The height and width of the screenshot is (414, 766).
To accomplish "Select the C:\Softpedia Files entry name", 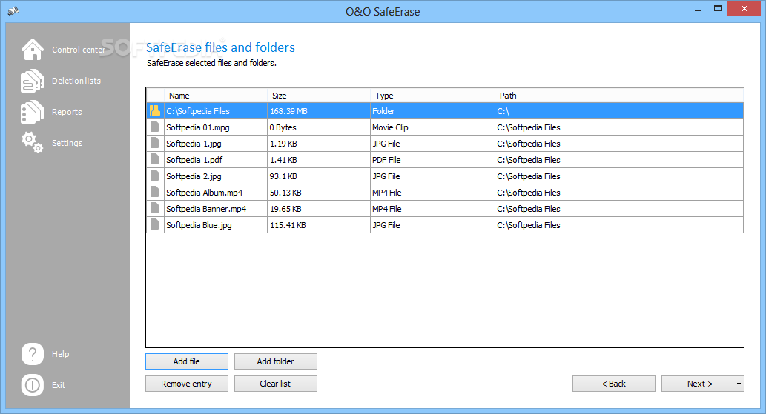I will click(x=198, y=111).
